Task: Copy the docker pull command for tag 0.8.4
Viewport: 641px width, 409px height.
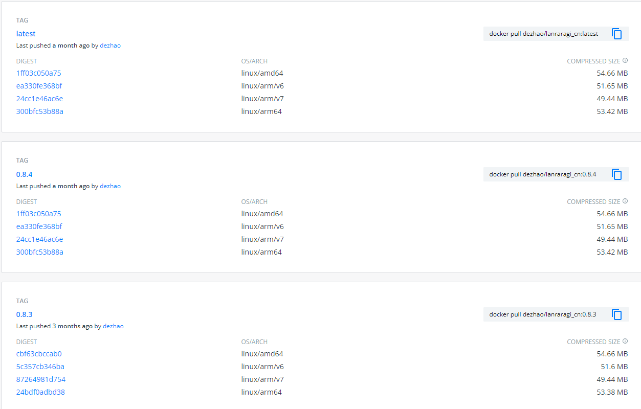Action: tap(617, 174)
